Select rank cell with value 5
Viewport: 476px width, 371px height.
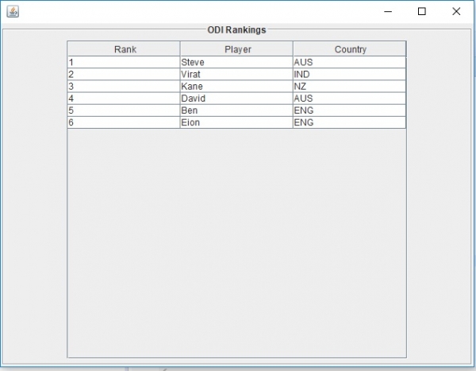tap(124, 110)
